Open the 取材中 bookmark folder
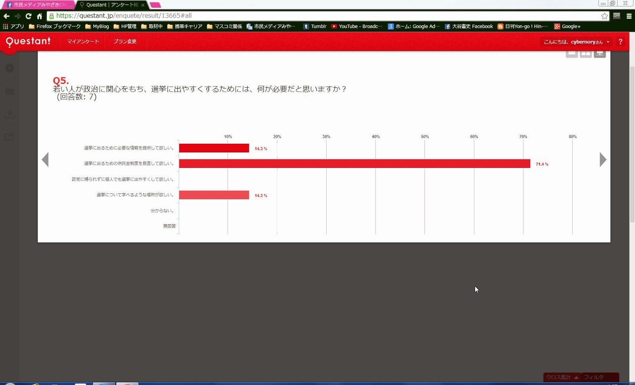 pyautogui.click(x=152, y=27)
